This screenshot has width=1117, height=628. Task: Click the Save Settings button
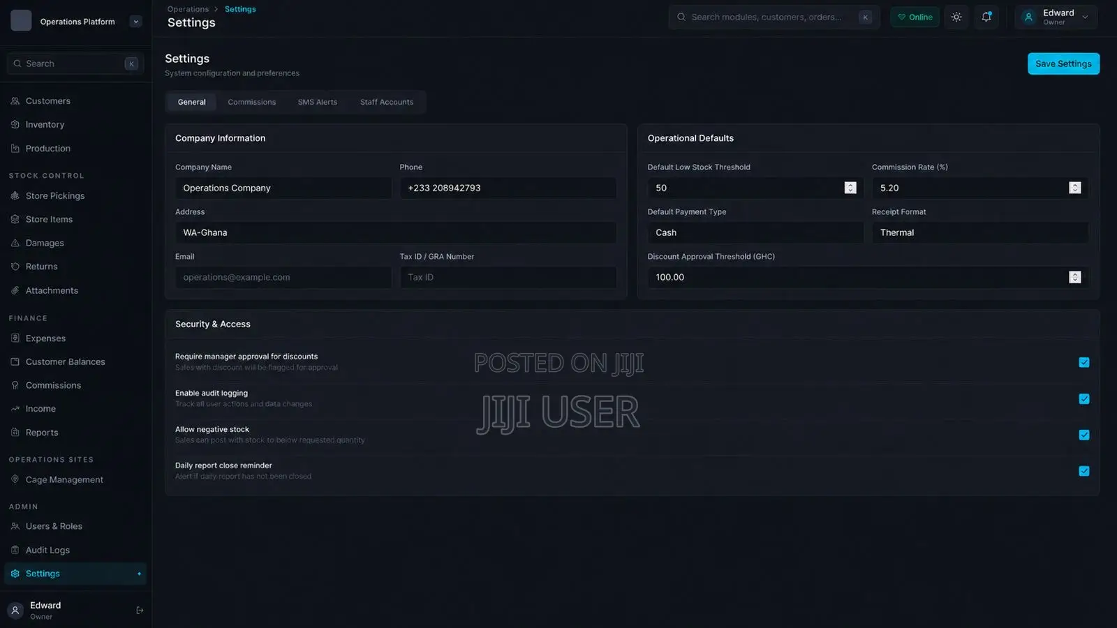[x=1063, y=63]
